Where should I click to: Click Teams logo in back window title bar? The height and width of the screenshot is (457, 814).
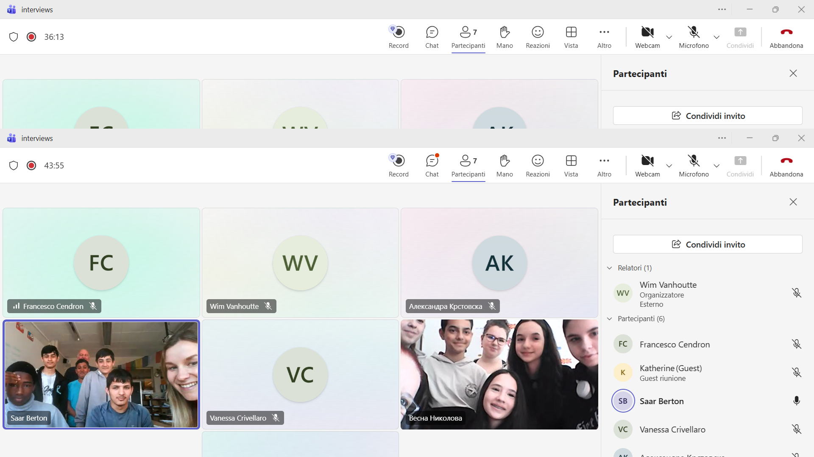(11, 9)
